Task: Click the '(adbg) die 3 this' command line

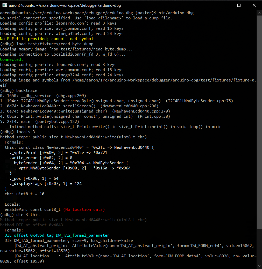Action: click(20, 215)
